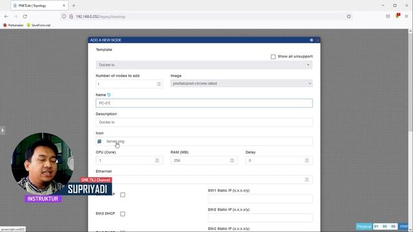Click the Eth2 Static IP field

[x=260, y=218]
